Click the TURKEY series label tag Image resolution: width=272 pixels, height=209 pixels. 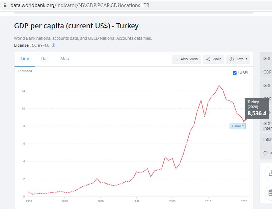tap(238, 126)
